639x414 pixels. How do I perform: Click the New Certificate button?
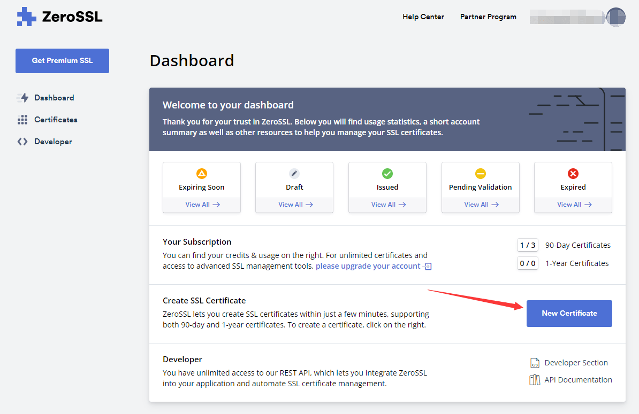coord(569,314)
